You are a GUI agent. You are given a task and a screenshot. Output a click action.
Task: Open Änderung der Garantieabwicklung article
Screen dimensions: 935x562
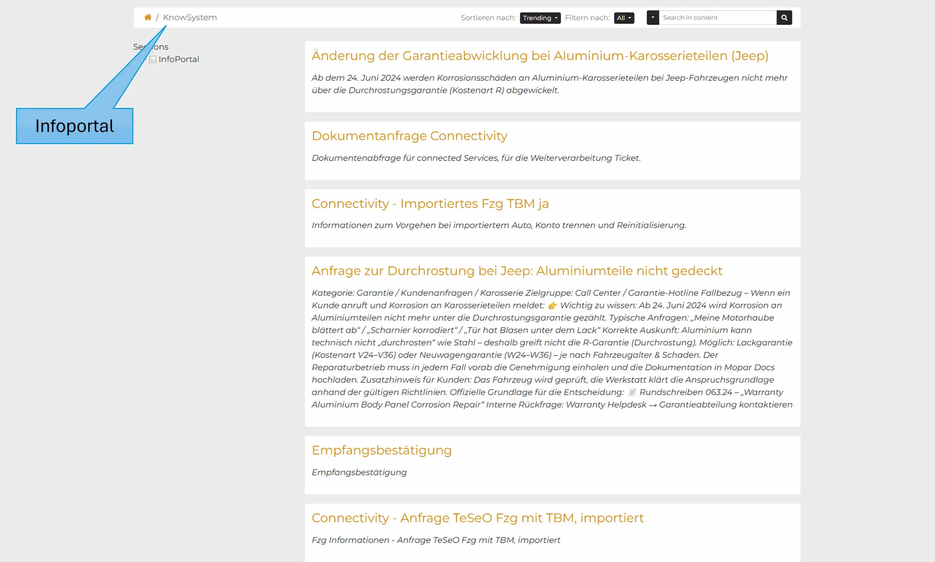[540, 56]
